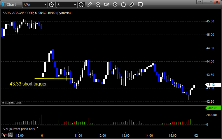Click the studies chart icon
The width and height of the screenshot is (222, 139).
point(98,5)
